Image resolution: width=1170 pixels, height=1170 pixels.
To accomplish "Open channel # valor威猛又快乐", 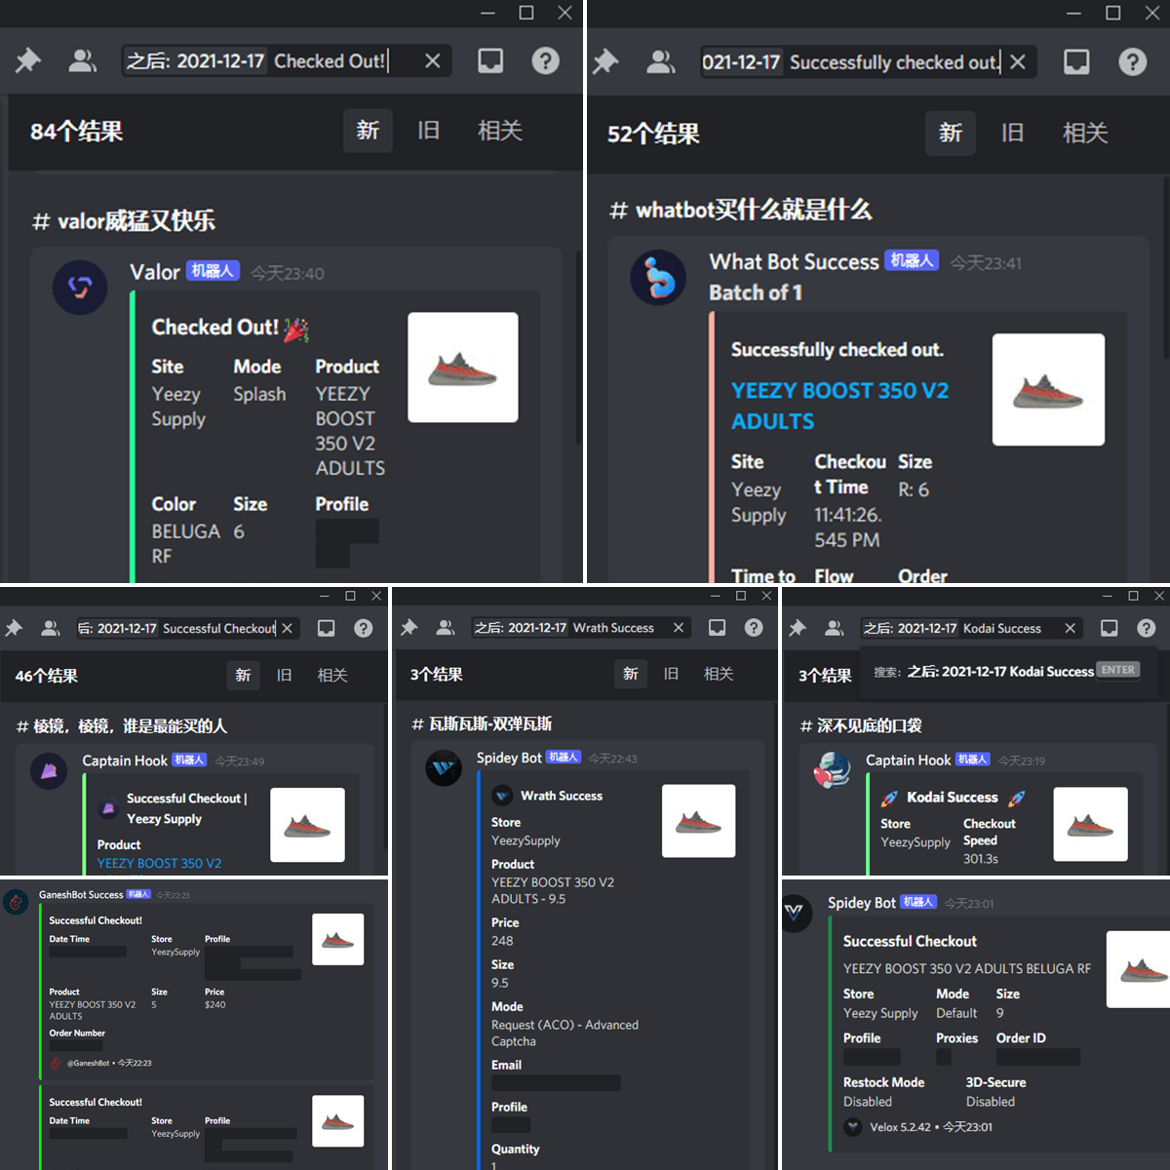I will point(124,221).
